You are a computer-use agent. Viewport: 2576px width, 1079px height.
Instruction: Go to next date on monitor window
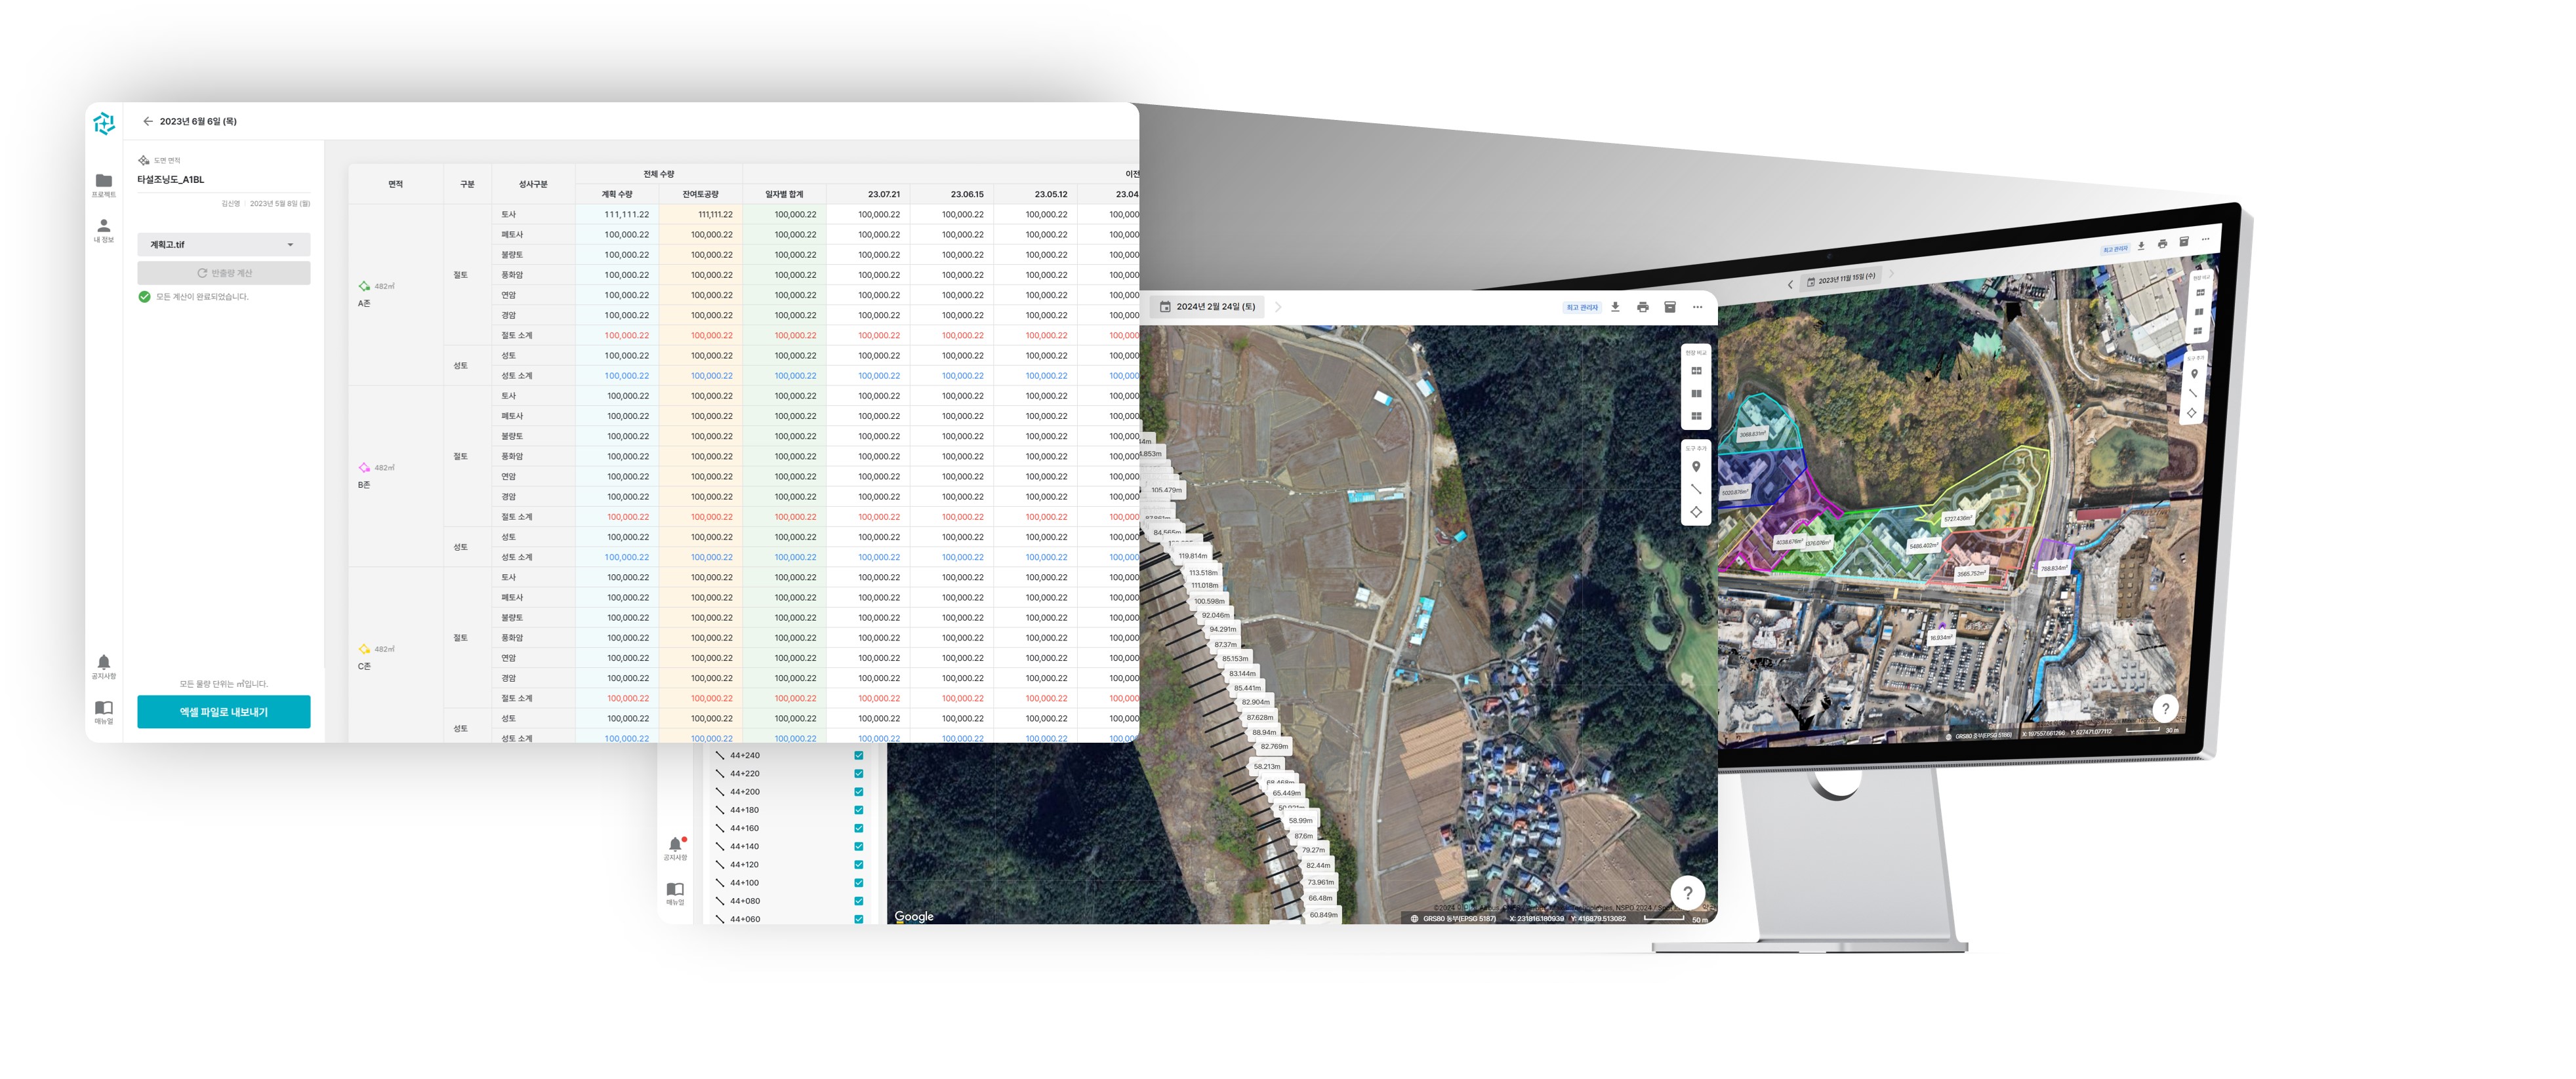tap(1891, 273)
